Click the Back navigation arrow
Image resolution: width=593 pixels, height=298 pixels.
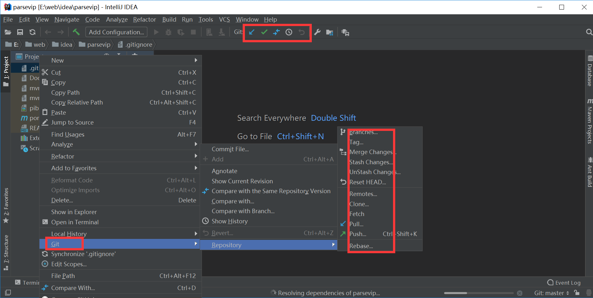(48, 32)
